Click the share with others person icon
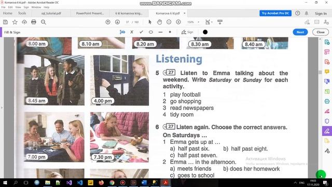The height and width of the screenshot is (187, 332). click(x=326, y=22)
